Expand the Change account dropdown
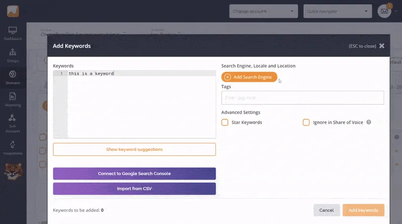 (x=264, y=11)
